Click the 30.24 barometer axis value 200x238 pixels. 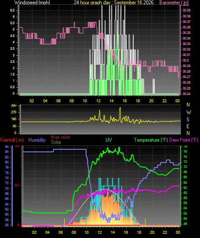click(186, 94)
